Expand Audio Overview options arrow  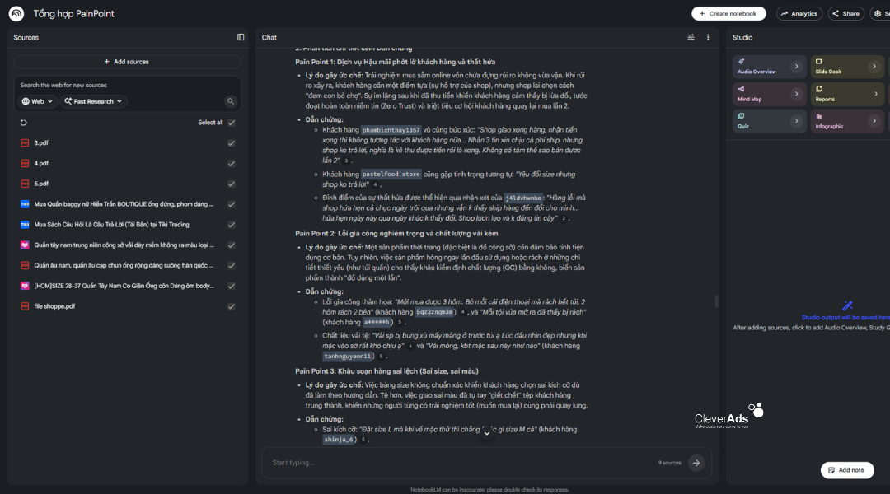[796, 67]
